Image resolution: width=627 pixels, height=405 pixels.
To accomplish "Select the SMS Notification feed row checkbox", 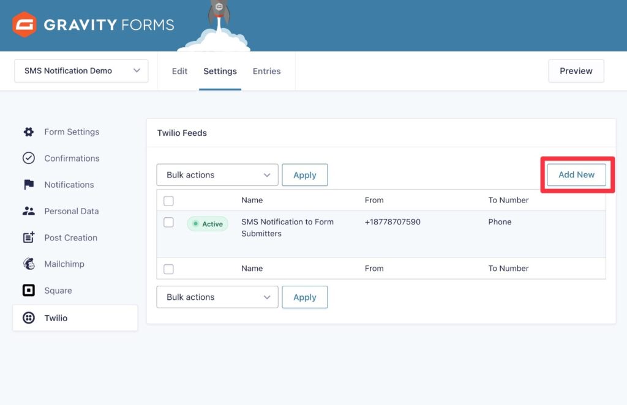I will pos(169,223).
